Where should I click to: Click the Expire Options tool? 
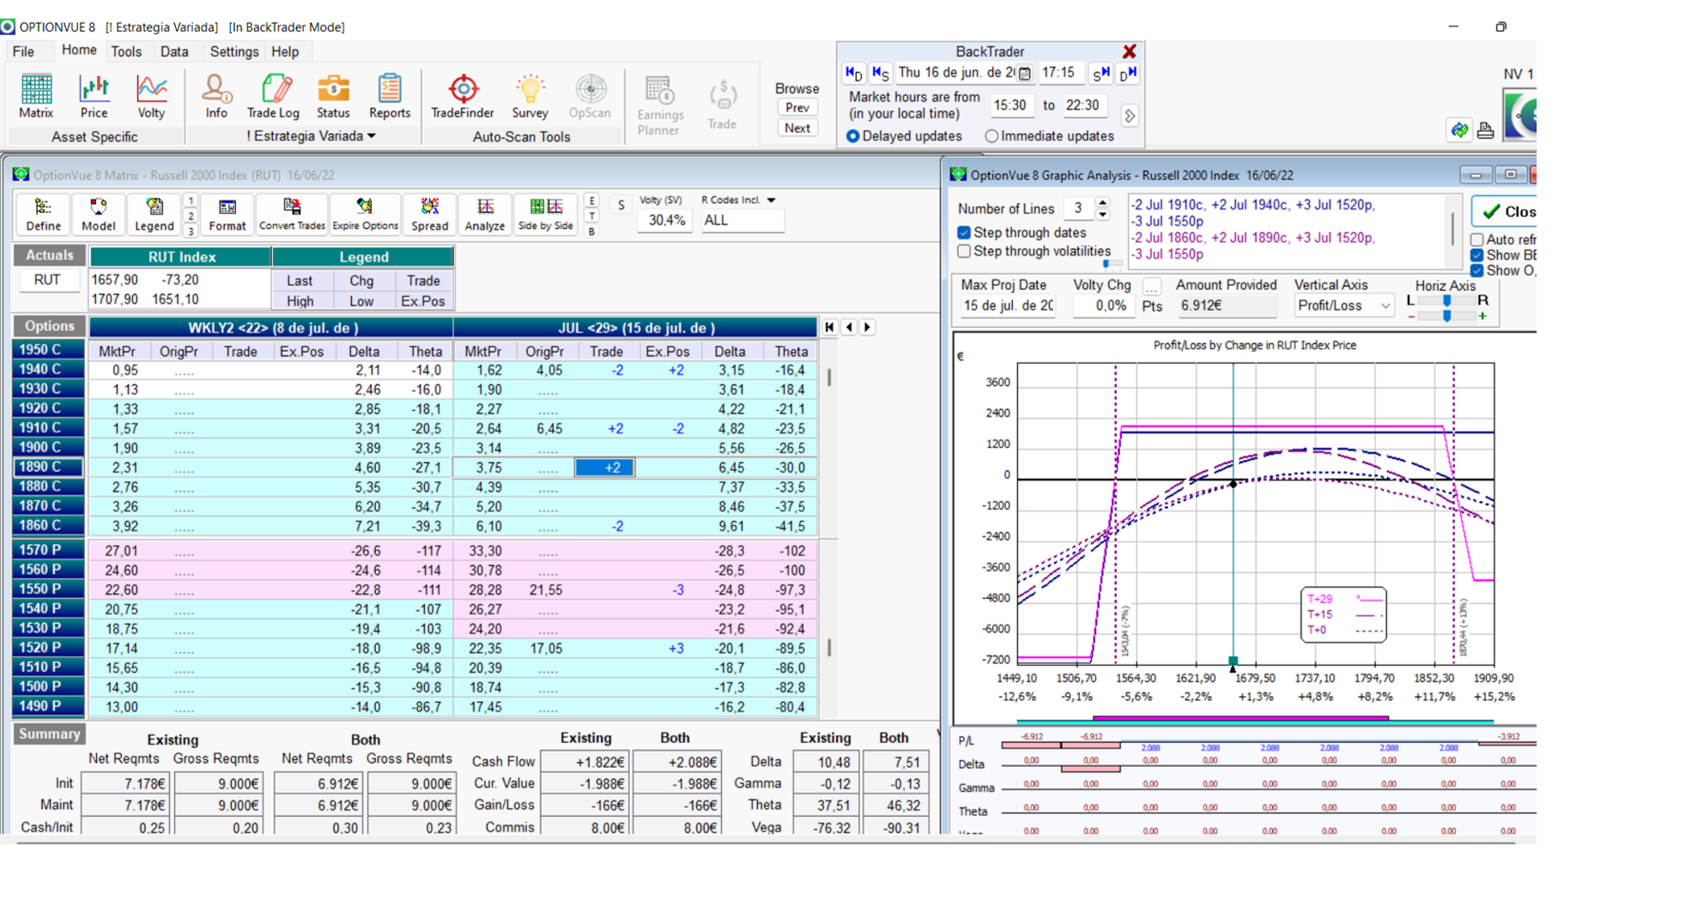[x=365, y=215]
